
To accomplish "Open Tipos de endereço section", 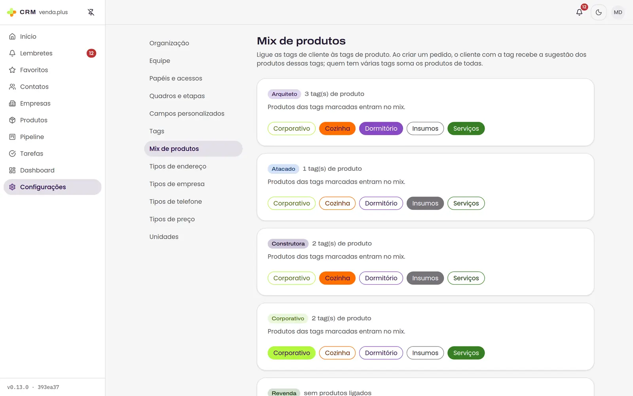I will (193, 166).
